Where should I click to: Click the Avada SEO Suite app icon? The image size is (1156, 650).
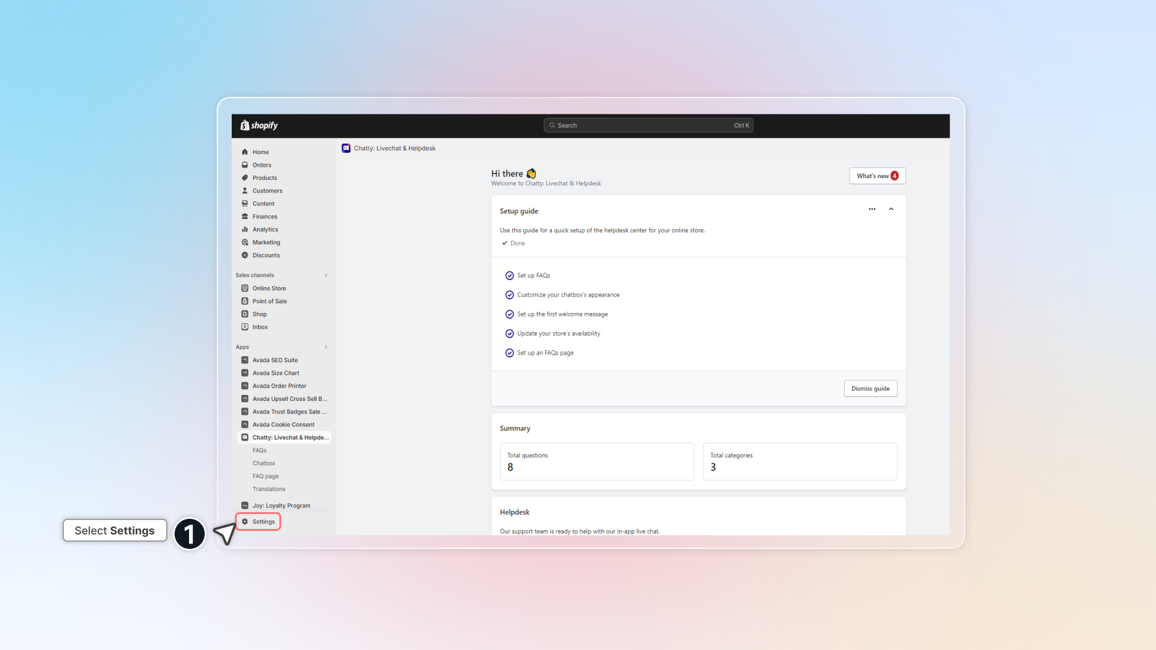(244, 360)
